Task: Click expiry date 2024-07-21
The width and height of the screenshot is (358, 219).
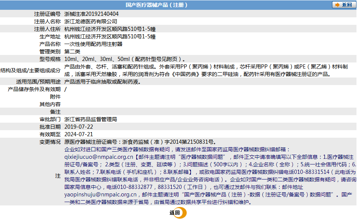Action: pyautogui.click(x=79, y=134)
